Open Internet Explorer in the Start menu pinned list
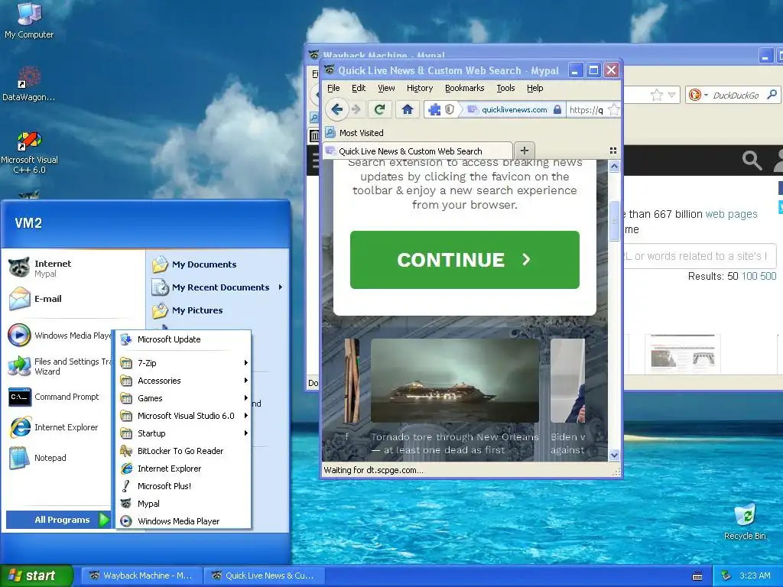The width and height of the screenshot is (783, 587). click(x=54, y=427)
